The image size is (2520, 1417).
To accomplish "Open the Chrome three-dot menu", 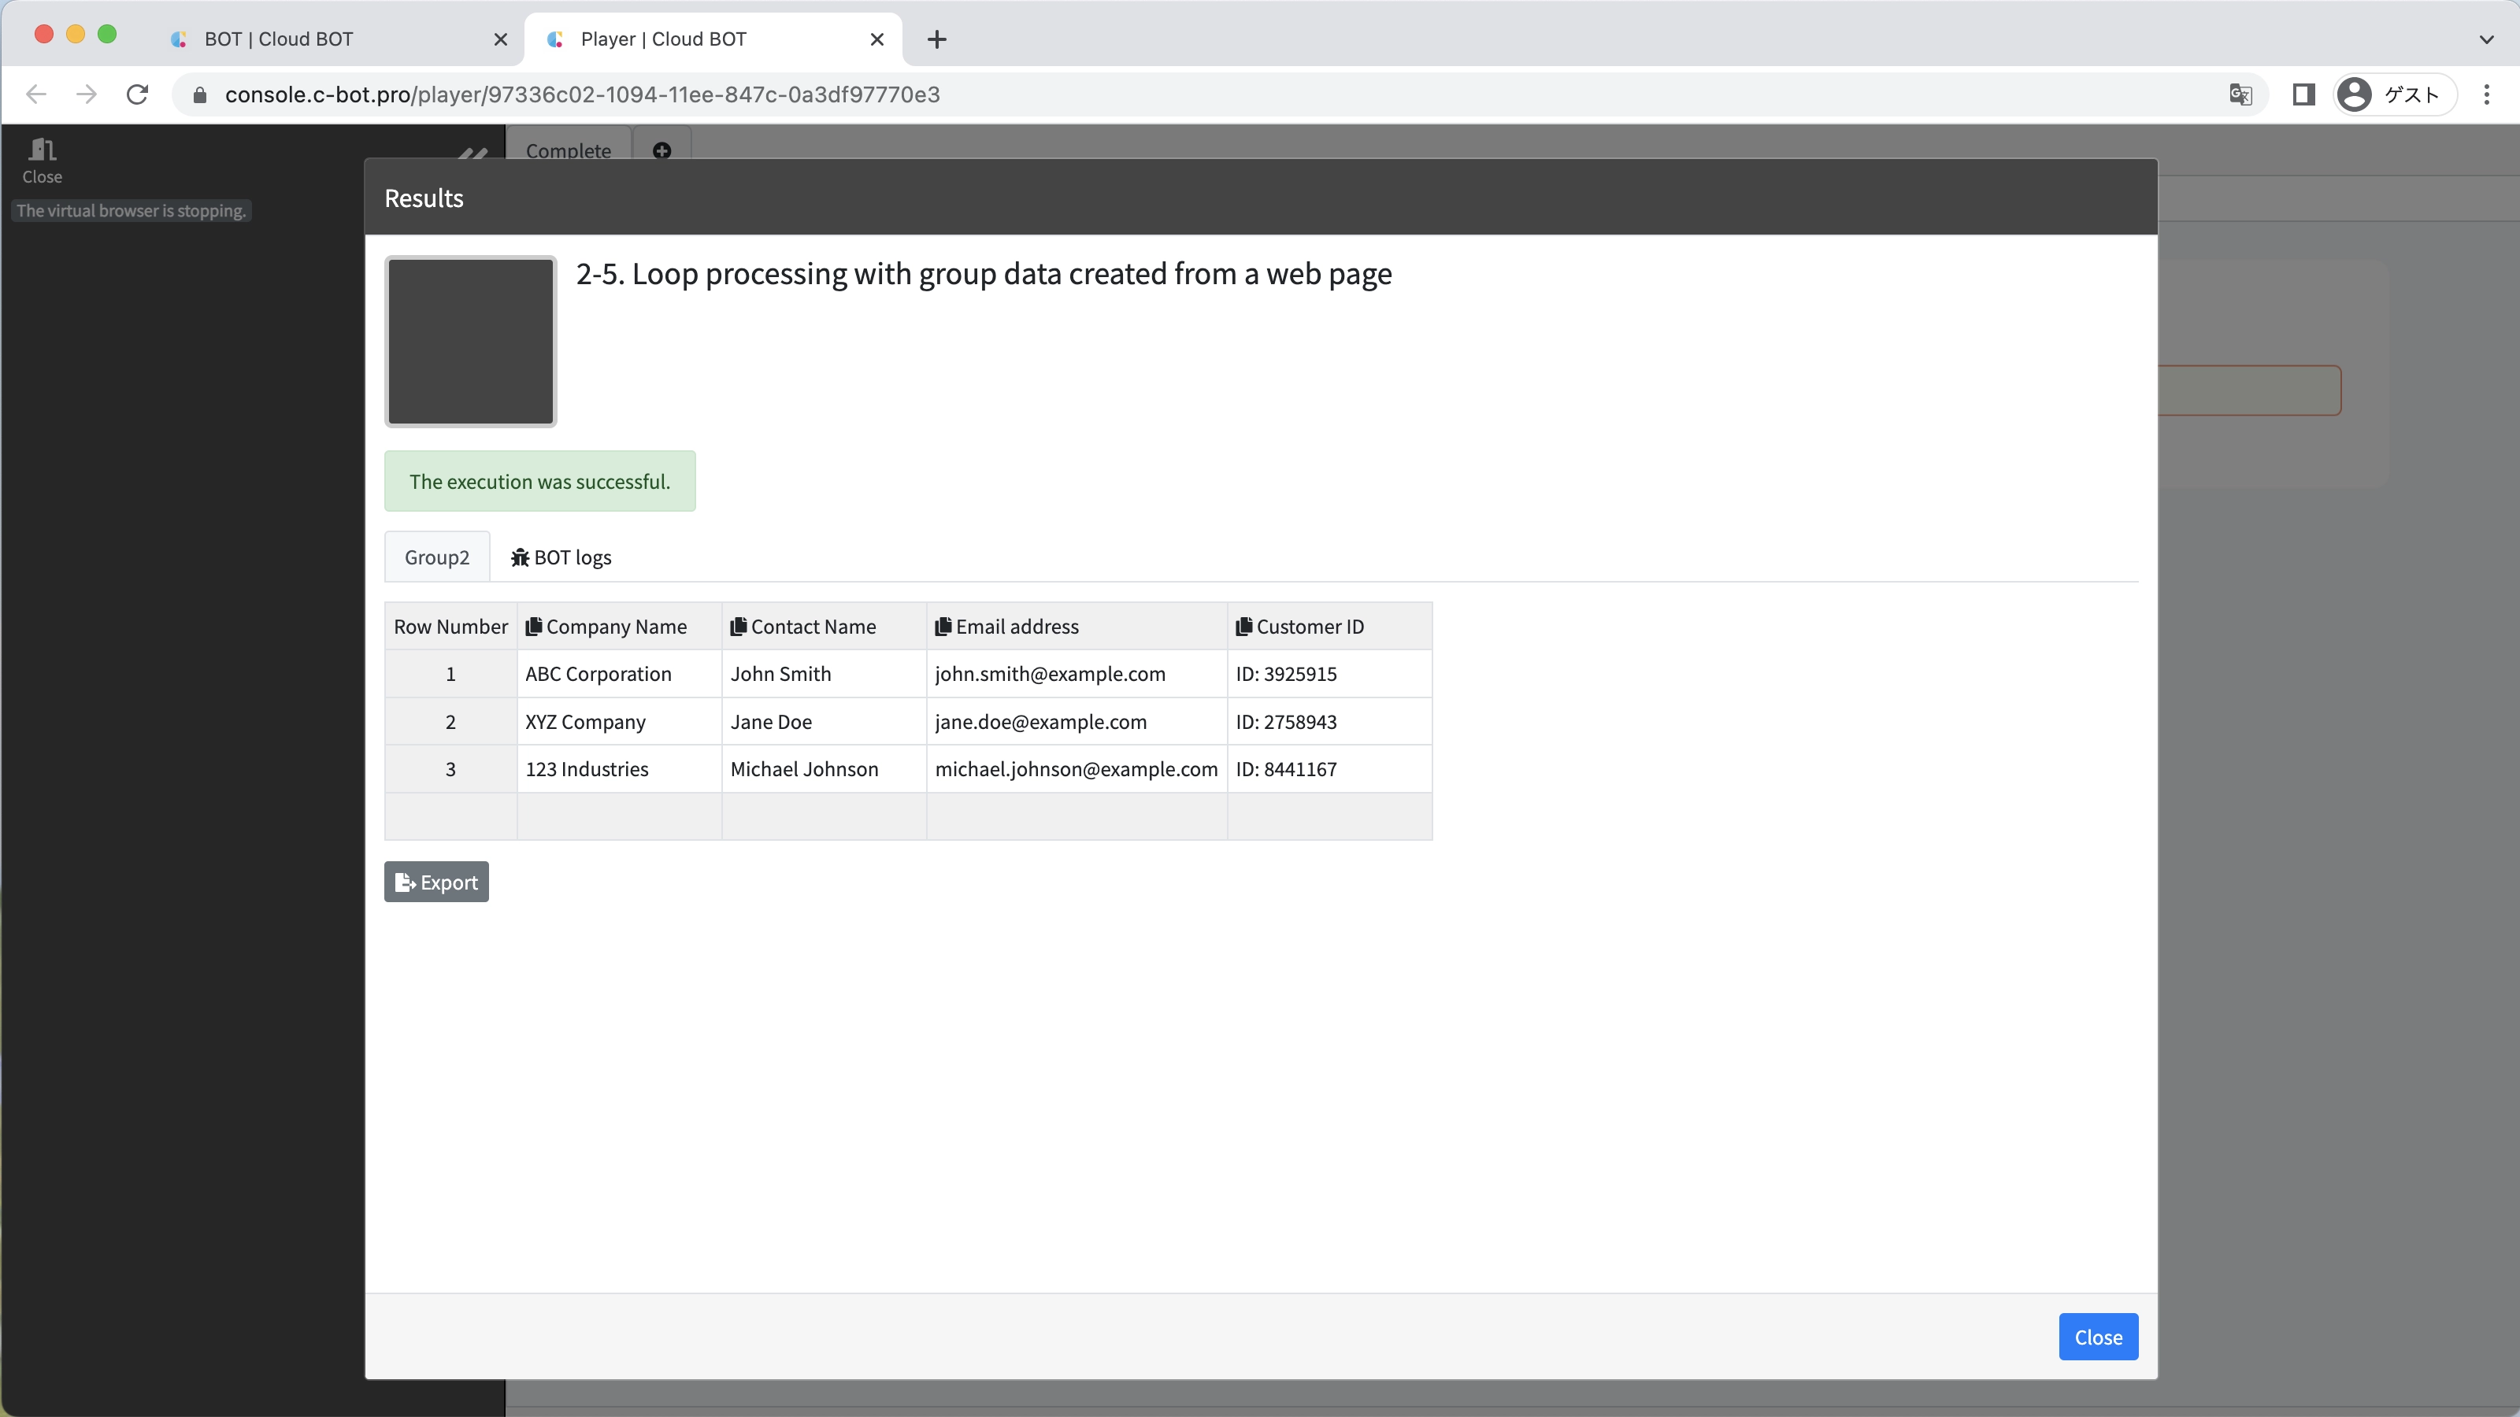I will [2486, 94].
